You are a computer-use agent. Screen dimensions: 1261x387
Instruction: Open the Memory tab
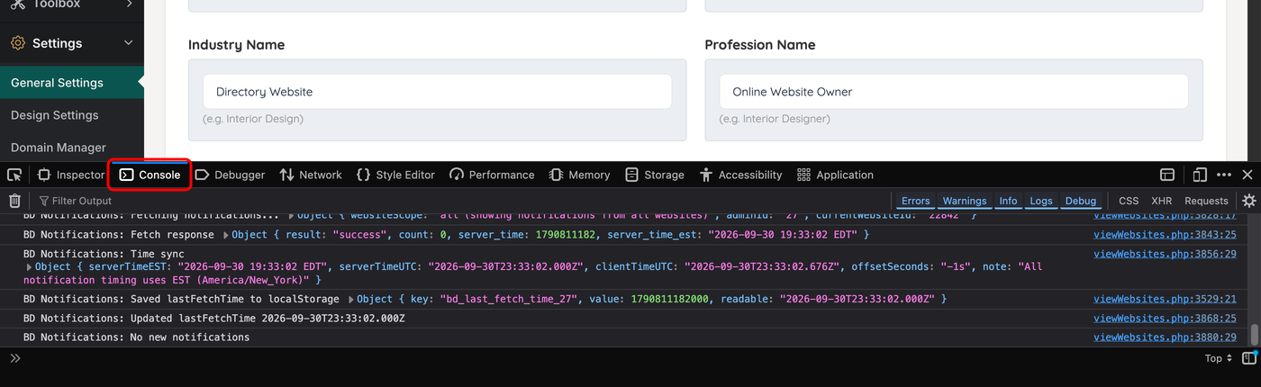(x=580, y=175)
